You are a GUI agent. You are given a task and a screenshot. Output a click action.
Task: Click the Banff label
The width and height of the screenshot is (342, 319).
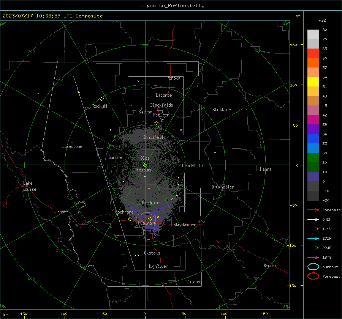[63, 211]
